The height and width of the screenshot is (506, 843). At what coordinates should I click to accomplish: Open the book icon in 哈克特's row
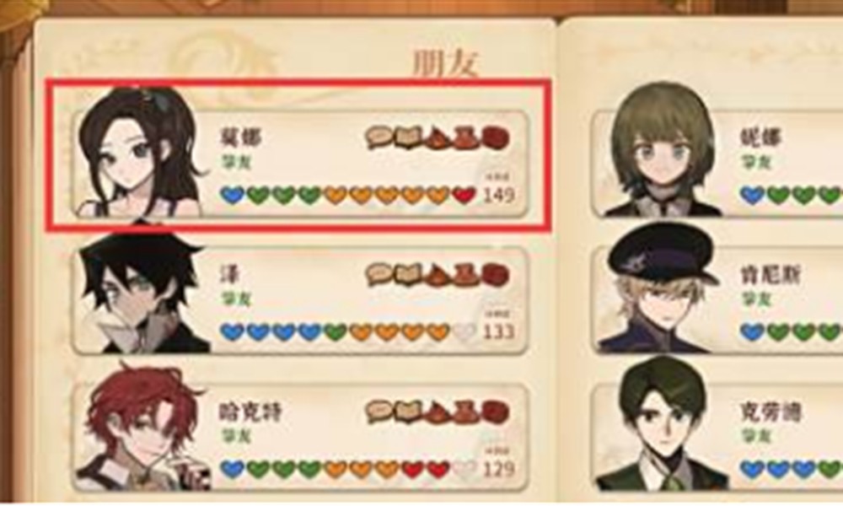pos(409,412)
